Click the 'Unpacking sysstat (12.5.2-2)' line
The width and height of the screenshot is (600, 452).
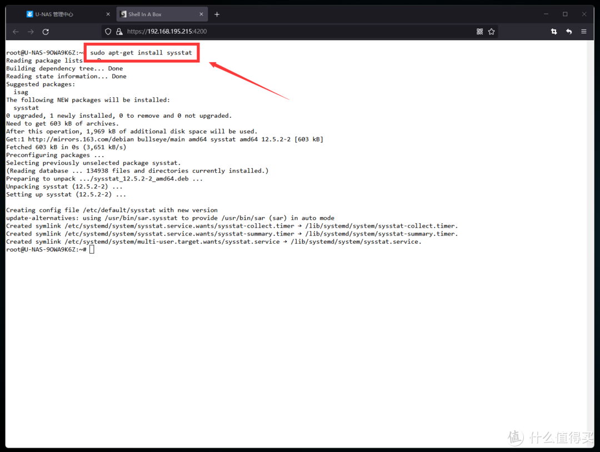point(64,187)
